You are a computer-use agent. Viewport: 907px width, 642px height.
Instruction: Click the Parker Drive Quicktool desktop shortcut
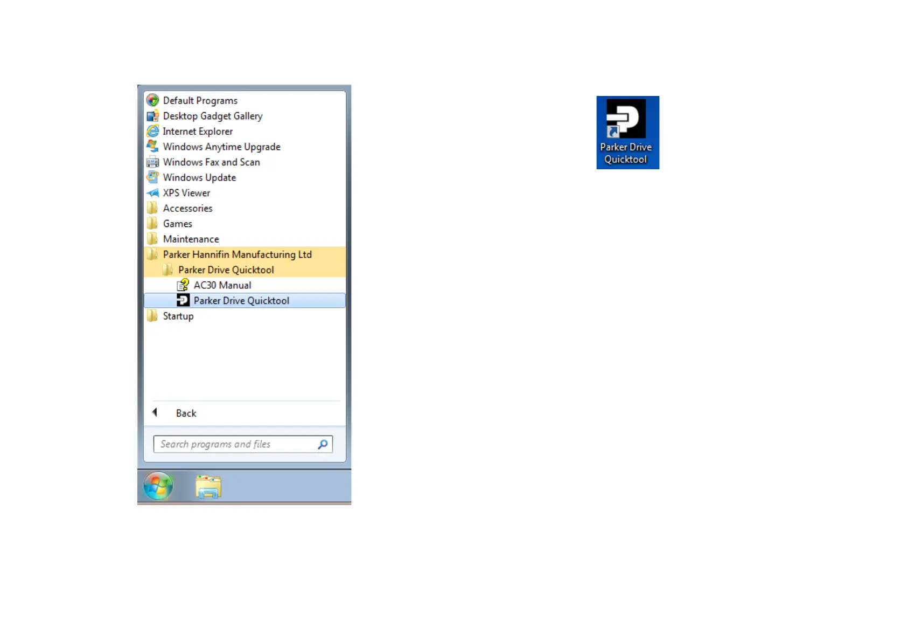point(627,132)
